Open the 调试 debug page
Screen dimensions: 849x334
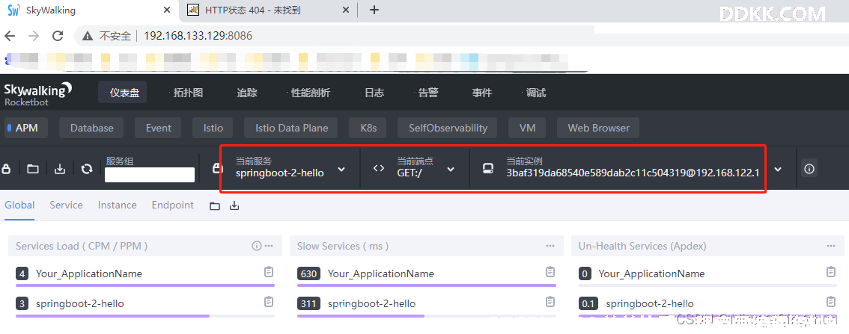click(x=535, y=93)
